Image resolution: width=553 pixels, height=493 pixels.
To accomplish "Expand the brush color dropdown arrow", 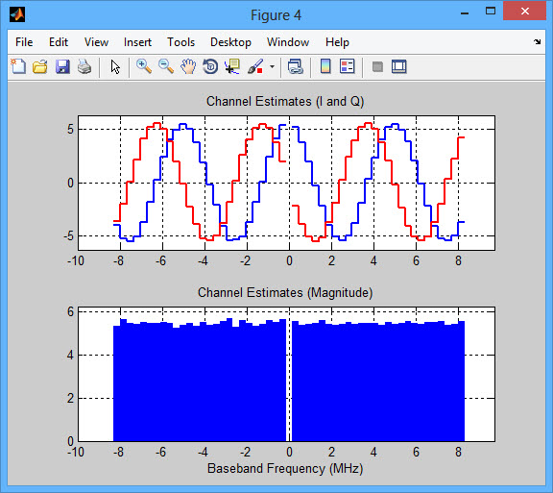I will [x=272, y=66].
